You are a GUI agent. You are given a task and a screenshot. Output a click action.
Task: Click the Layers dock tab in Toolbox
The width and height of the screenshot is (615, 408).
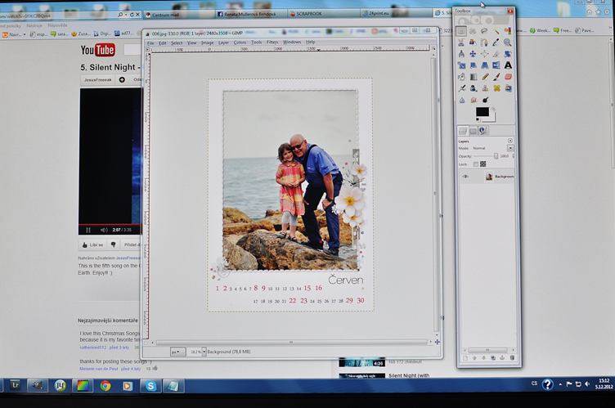(463, 131)
